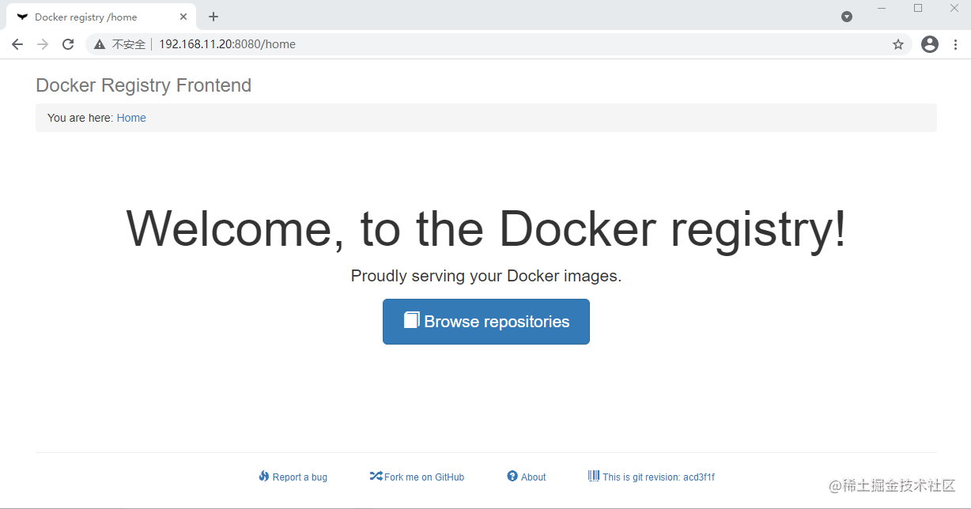Click the back navigation arrow
971x509 pixels.
(x=17, y=44)
